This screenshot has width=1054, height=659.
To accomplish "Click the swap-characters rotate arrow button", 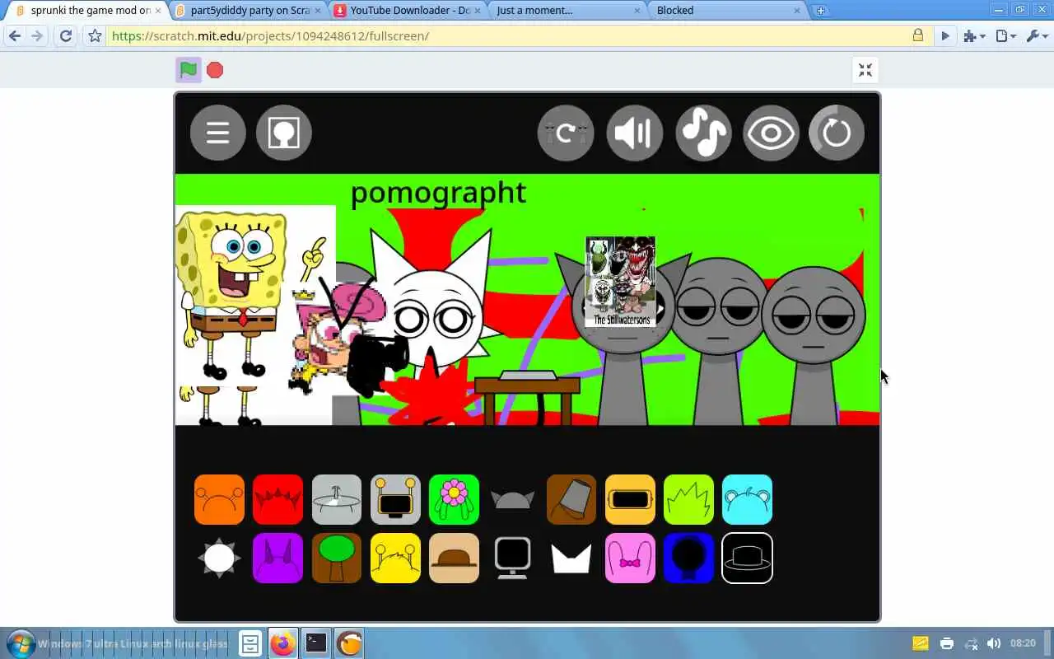I will pyautogui.click(x=566, y=133).
